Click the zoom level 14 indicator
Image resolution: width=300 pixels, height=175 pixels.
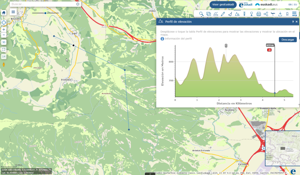click(x=4, y=57)
